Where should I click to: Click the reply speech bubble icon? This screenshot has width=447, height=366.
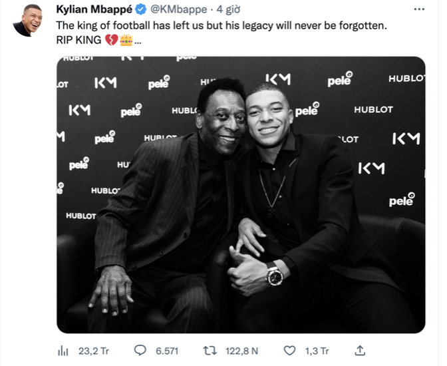pos(140,351)
